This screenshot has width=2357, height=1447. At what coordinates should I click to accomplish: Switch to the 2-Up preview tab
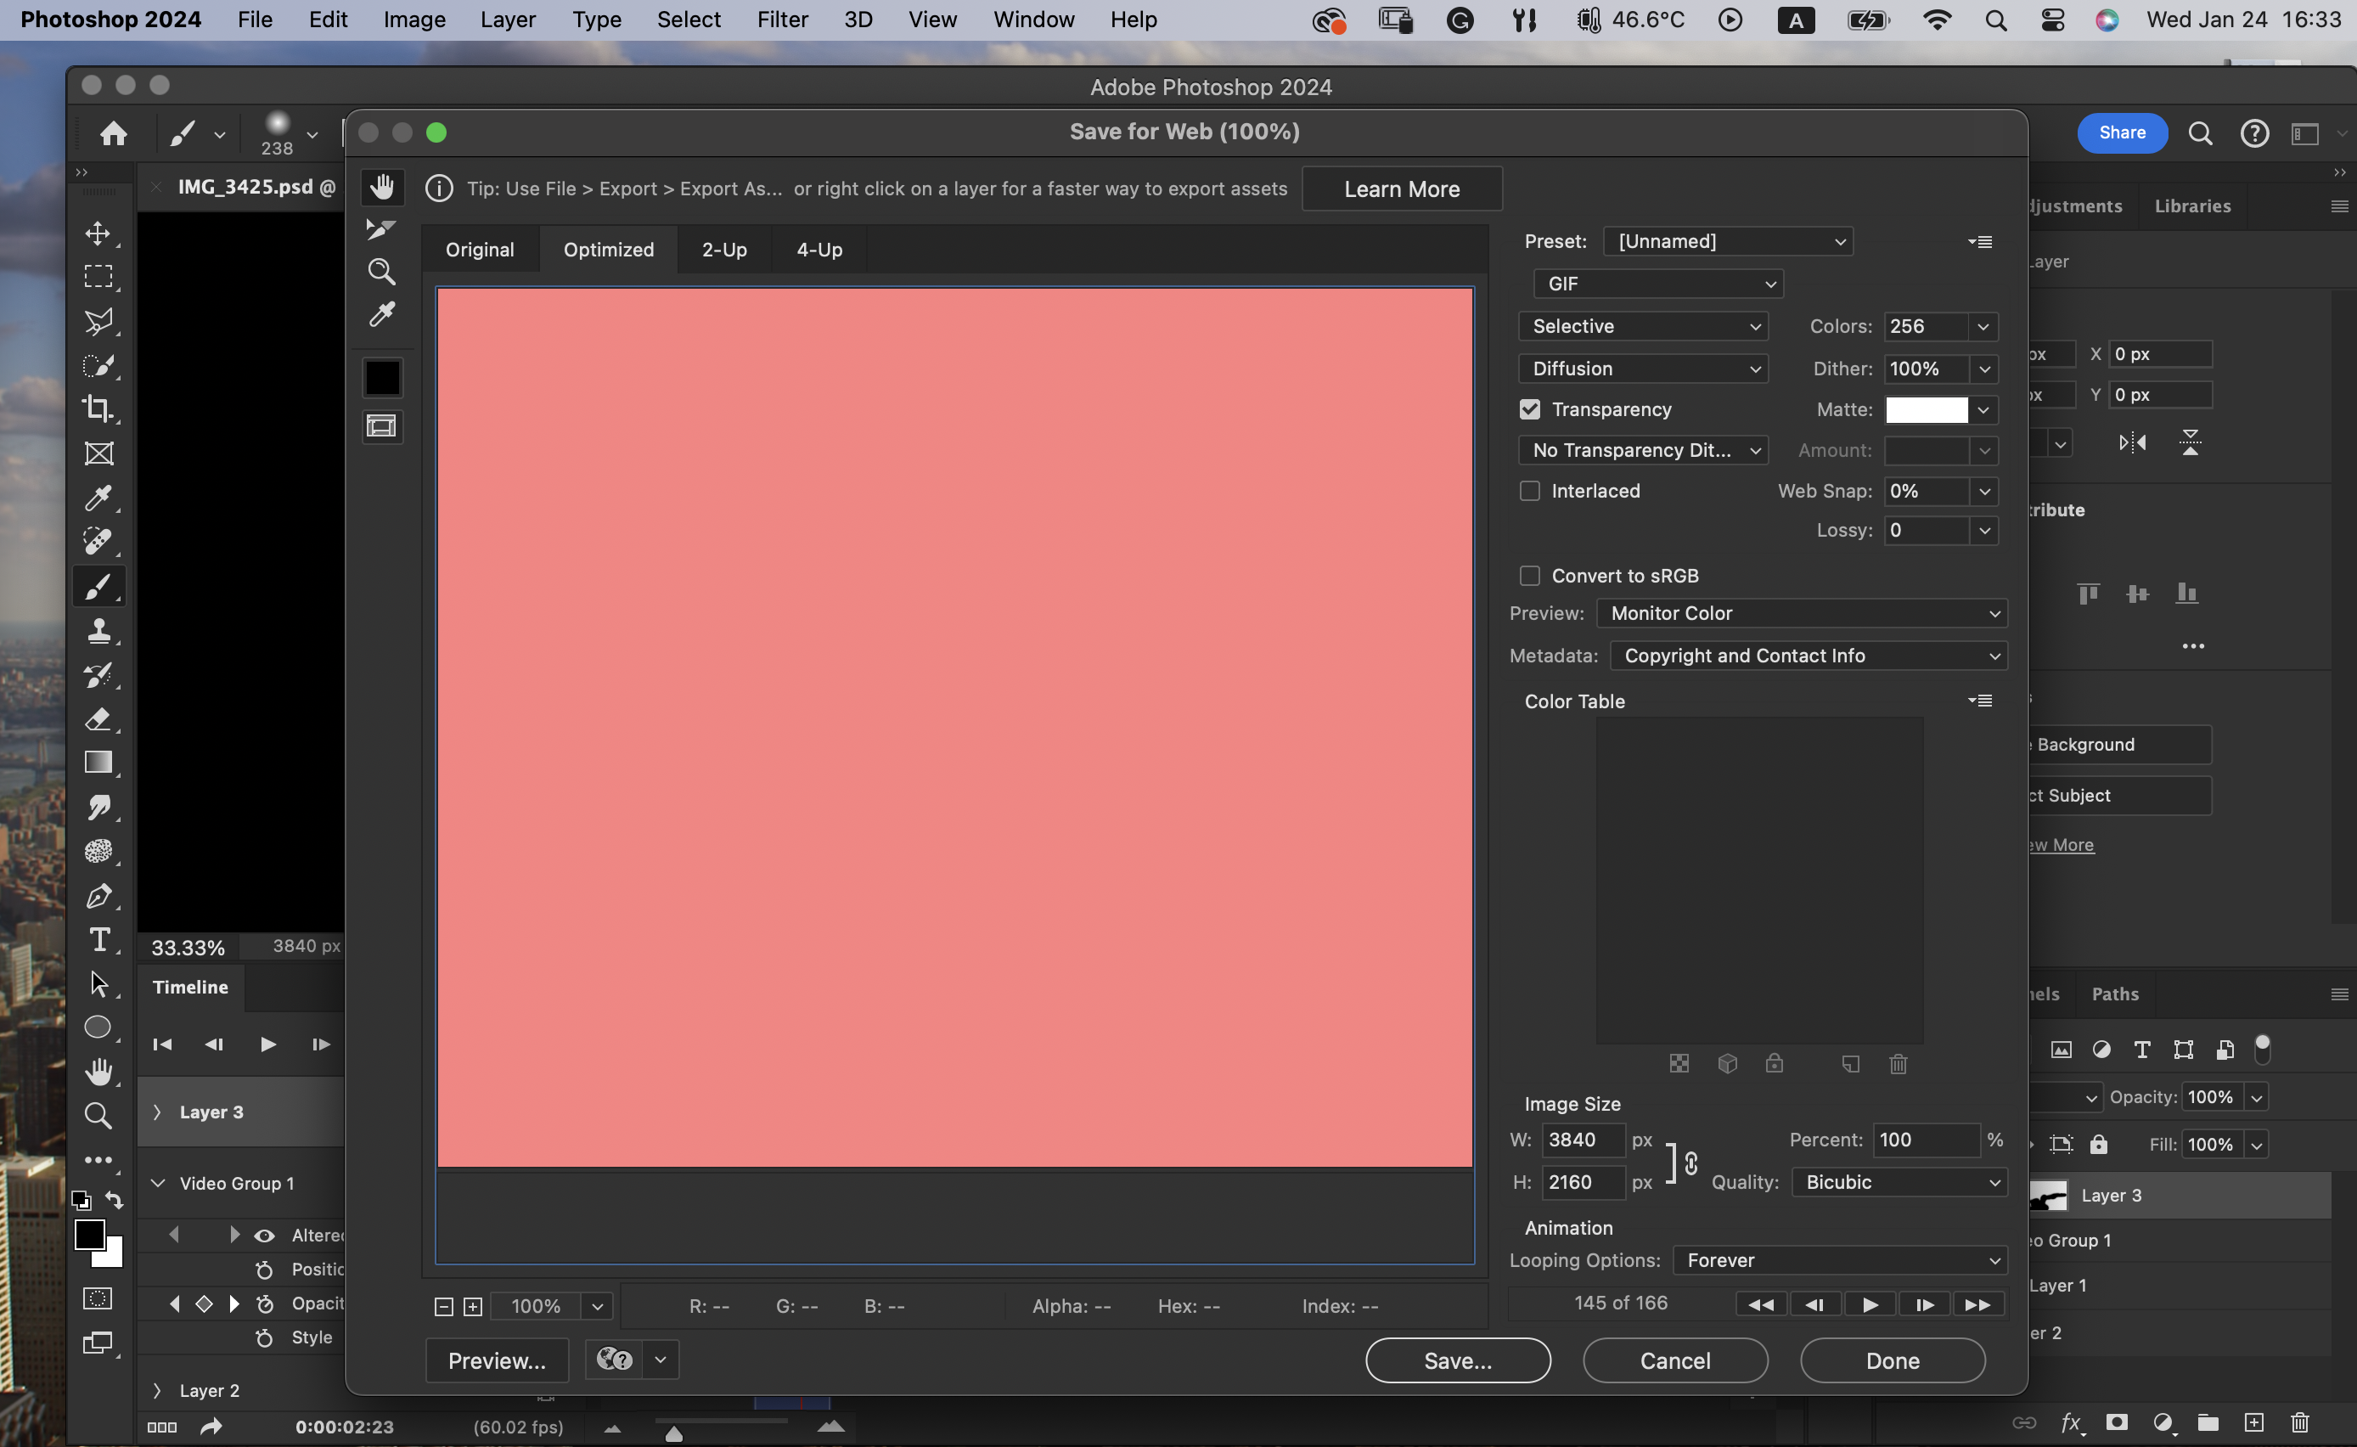(x=724, y=250)
